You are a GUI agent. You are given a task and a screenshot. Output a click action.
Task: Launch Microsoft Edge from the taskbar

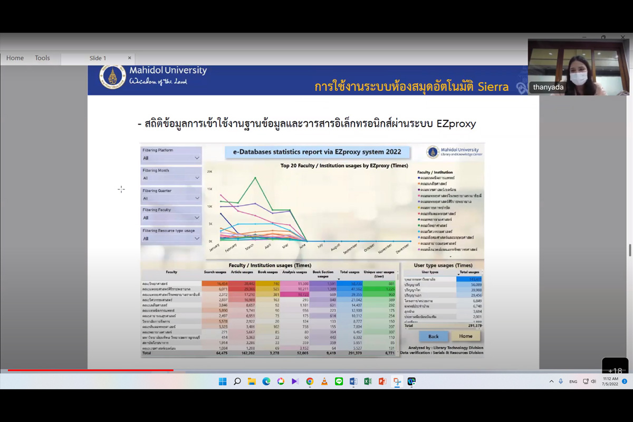click(x=266, y=381)
